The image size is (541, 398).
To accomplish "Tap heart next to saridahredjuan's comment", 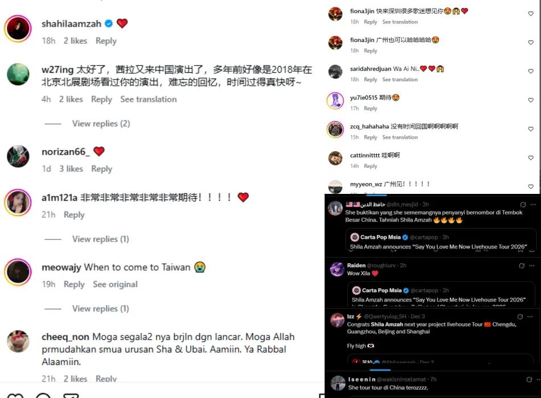I will tap(531, 71).
